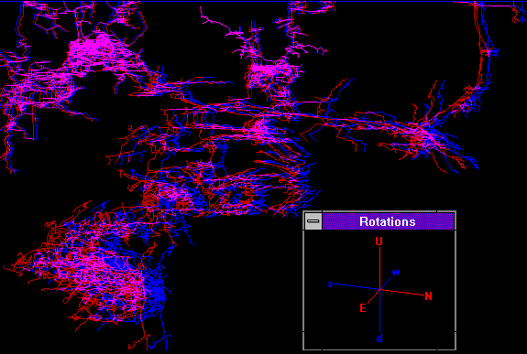Click the red U axis label
527x354 pixels.
(x=379, y=241)
